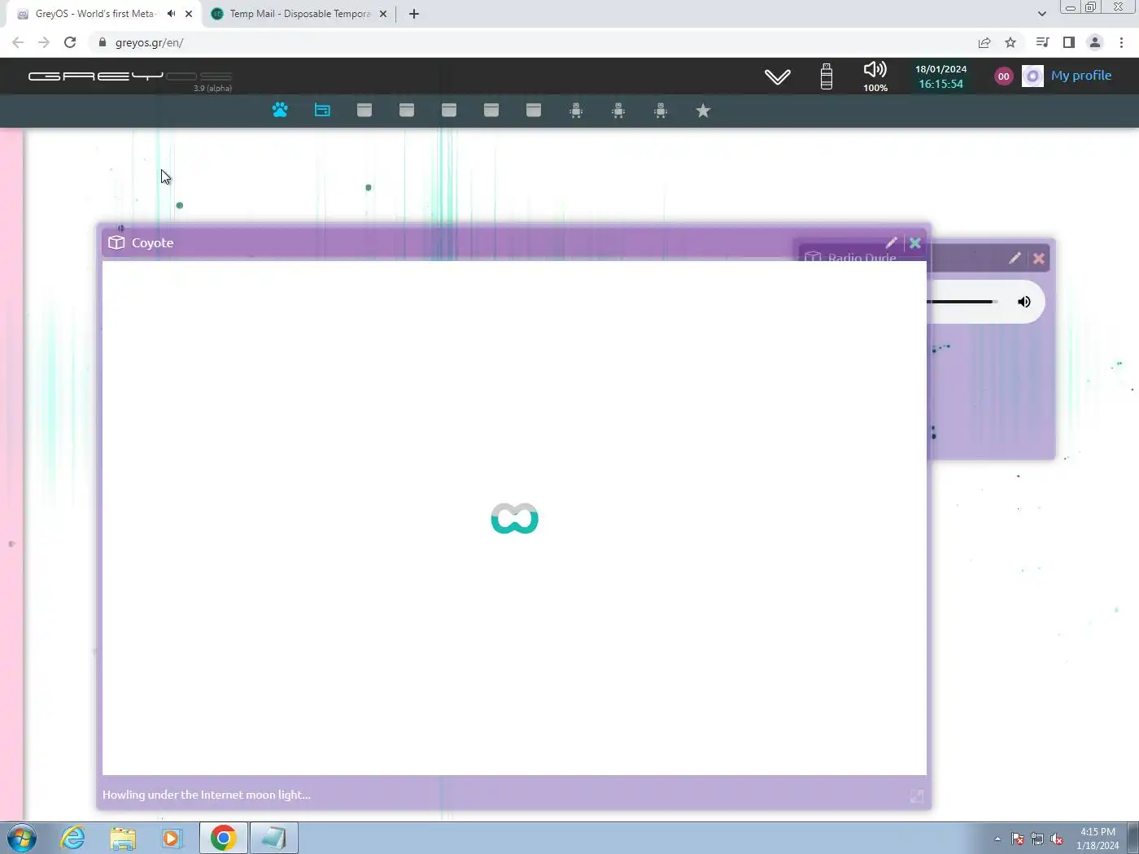Click the 16:15:54 clock display
The height and width of the screenshot is (854, 1139).
coord(941,84)
